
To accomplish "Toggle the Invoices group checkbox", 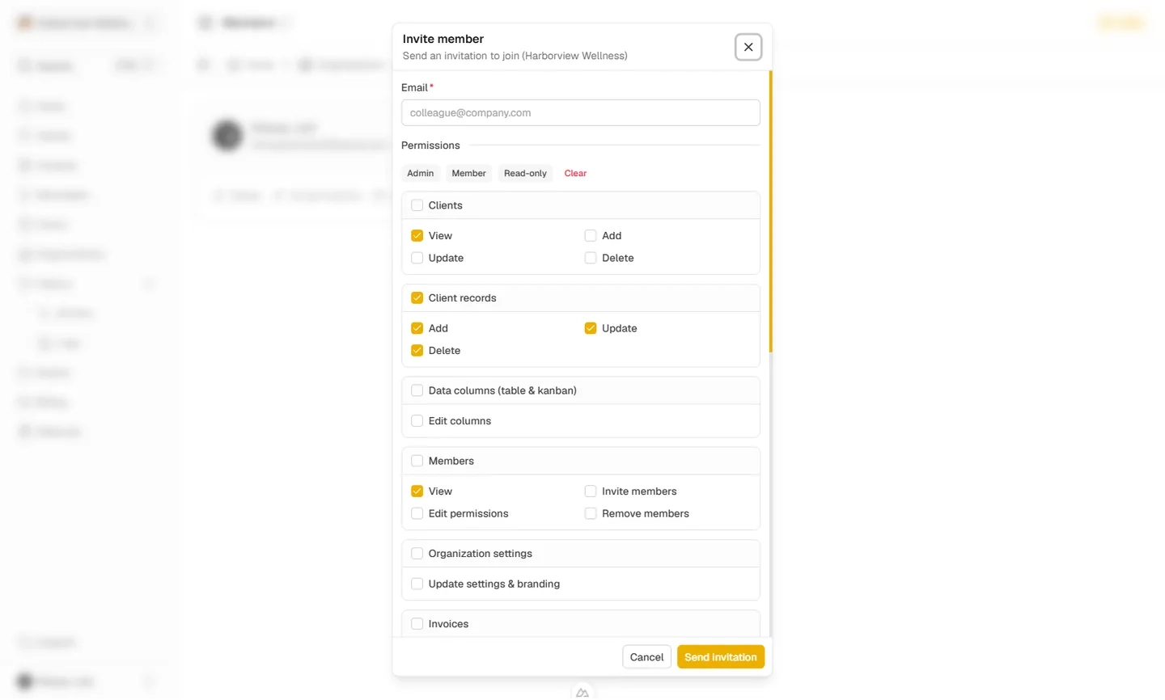I will click(417, 624).
